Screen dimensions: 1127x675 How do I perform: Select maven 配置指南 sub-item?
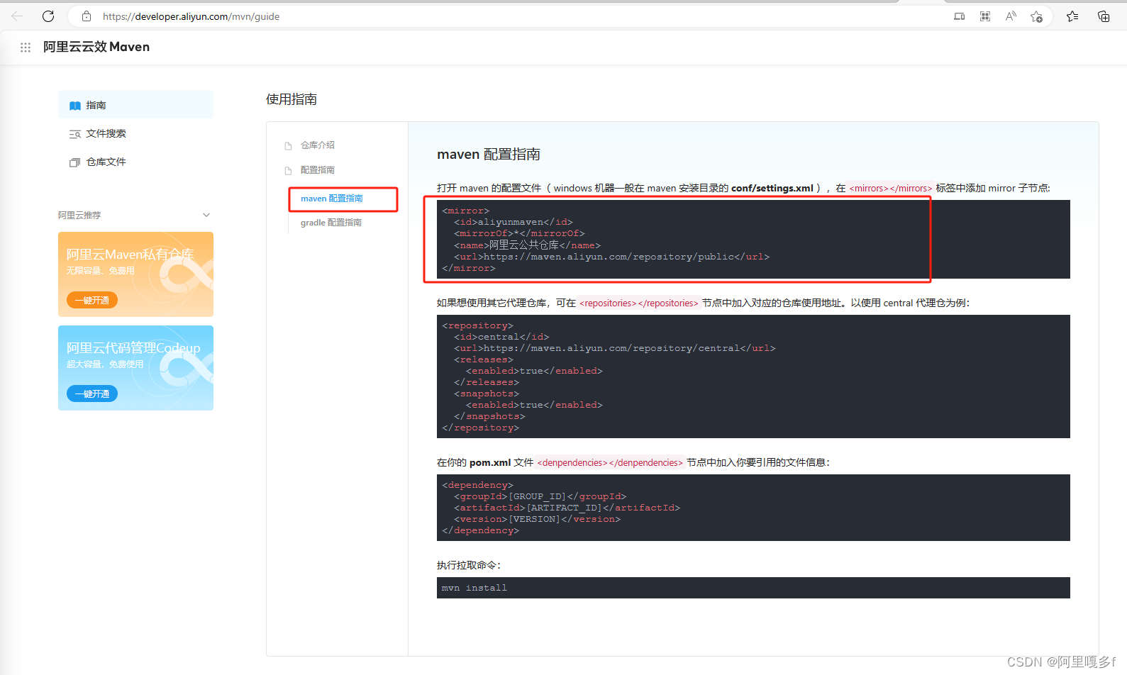click(332, 199)
